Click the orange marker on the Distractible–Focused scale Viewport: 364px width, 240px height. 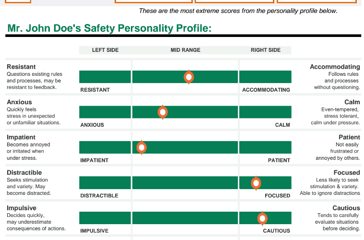point(256,183)
